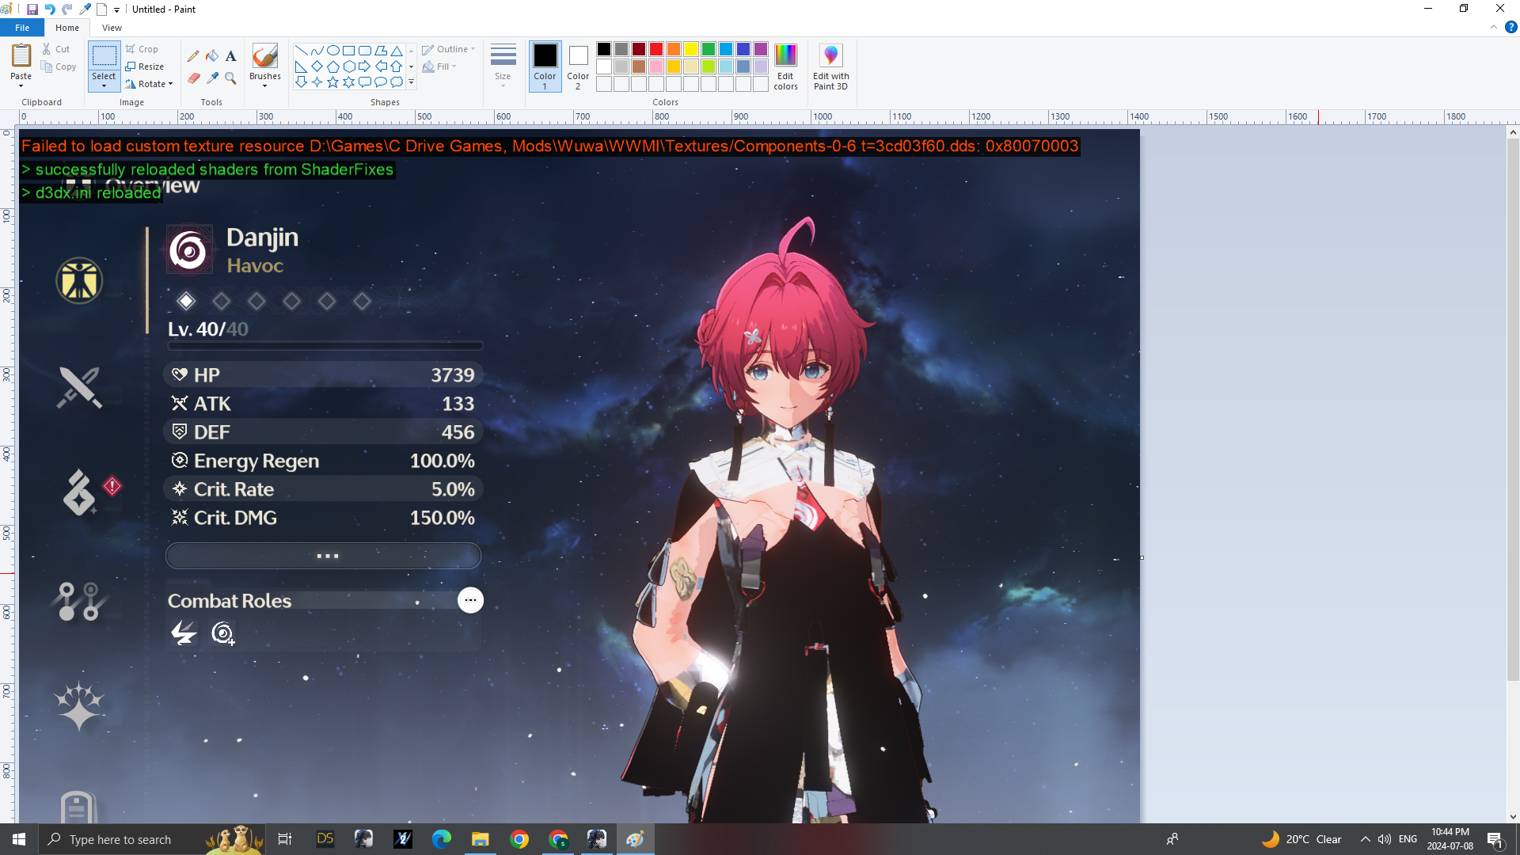The image size is (1520, 855).
Task: Choose the Right arrow shape
Action: [x=364, y=66]
